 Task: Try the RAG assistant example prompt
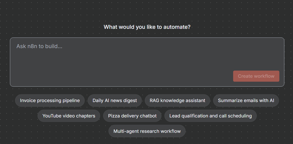coord(177,100)
